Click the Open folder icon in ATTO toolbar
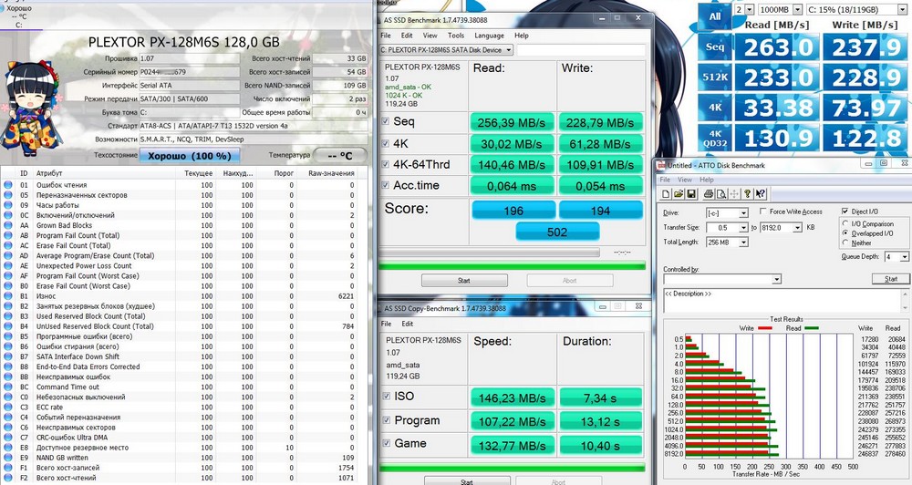Screen dimensions: 912x485 point(679,193)
